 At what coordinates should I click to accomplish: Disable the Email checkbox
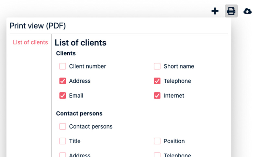coord(62,96)
